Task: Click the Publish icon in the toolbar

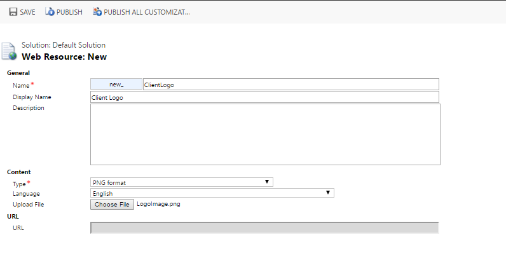Action: [x=50, y=12]
